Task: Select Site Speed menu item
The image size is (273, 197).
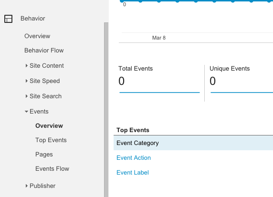Action: point(44,81)
